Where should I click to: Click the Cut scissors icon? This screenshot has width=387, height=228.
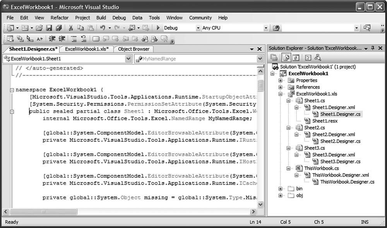tap(71, 28)
